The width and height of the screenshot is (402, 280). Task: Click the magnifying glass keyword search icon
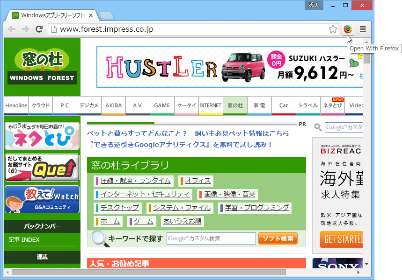coord(98,238)
